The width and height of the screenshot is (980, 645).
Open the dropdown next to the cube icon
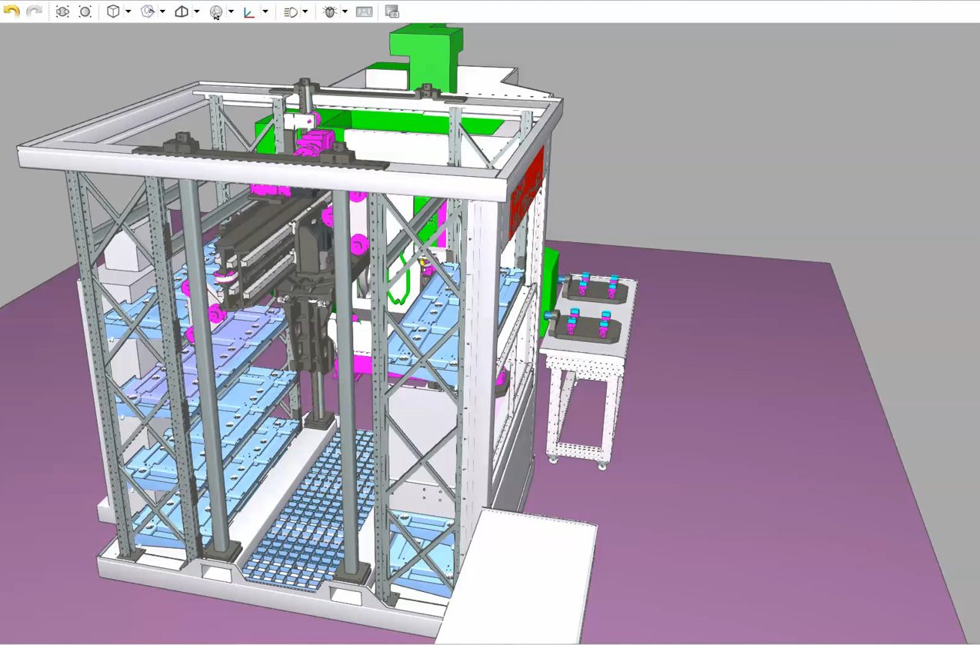point(128,12)
